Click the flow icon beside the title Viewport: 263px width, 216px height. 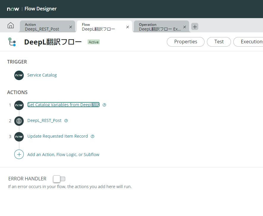[x=12, y=42]
